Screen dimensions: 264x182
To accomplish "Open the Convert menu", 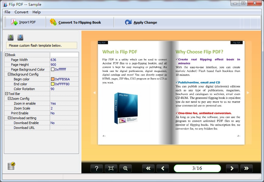I will (21, 12).
